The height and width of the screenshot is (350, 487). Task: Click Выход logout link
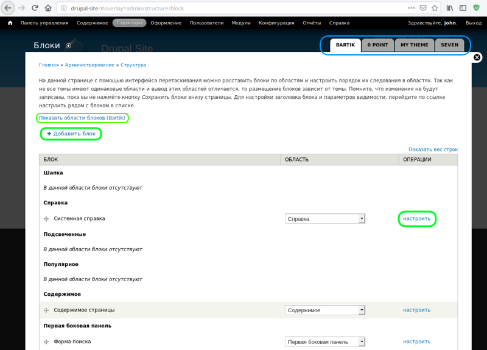(474, 23)
